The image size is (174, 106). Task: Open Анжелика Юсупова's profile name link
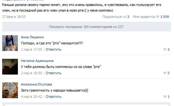36,84
